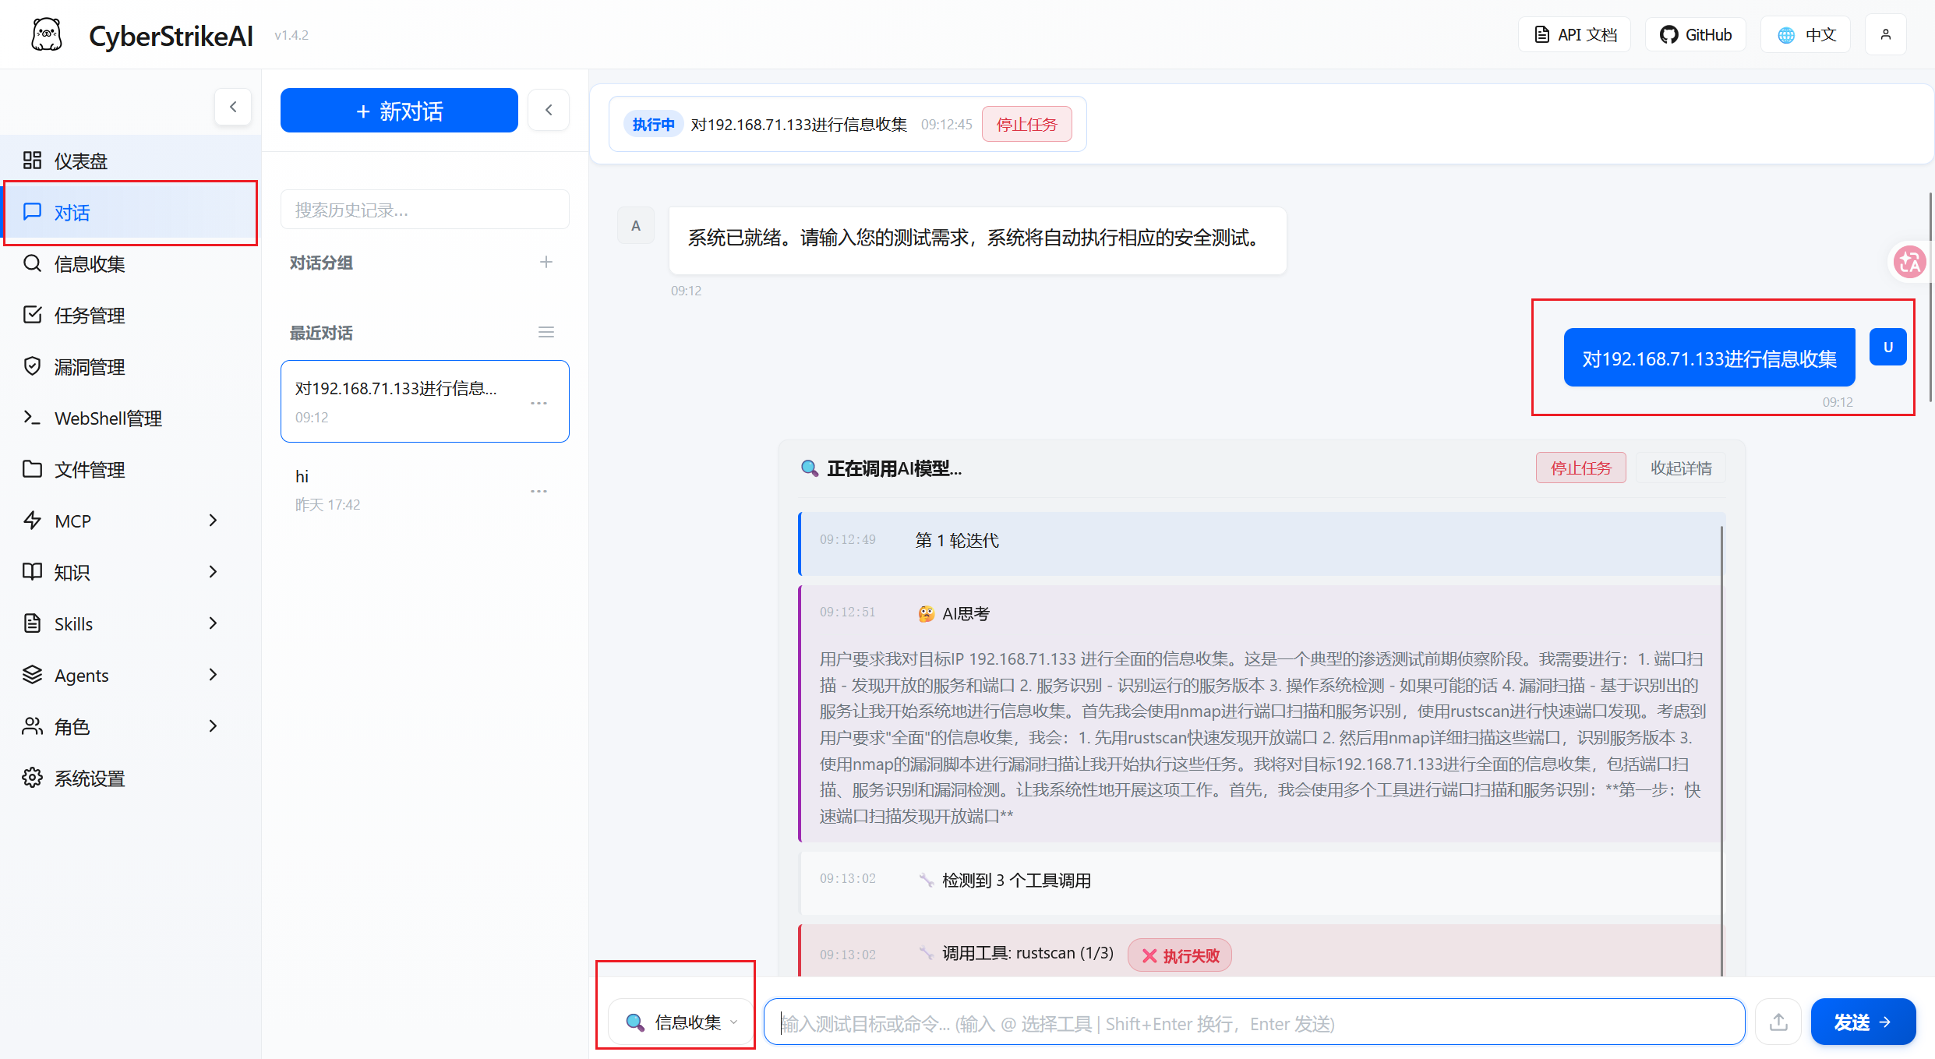This screenshot has height=1059, width=1935.
Task: Collapse the conversation list panel
Action: [549, 110]
